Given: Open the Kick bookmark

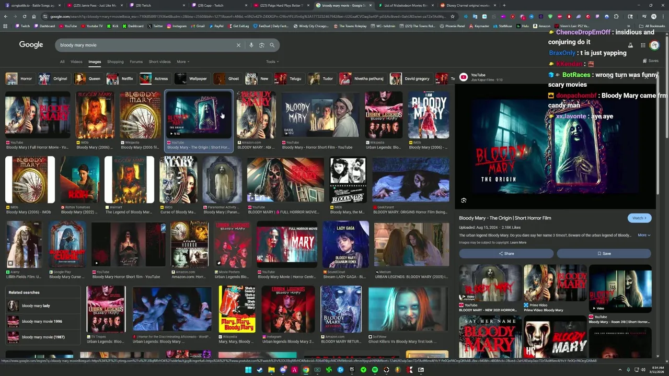Looking at the screenshot, I should 113,26.
